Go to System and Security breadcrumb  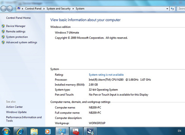58,9
